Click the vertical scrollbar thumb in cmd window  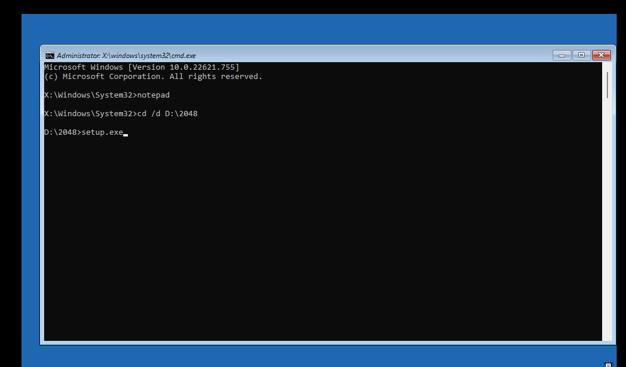pos(607,85)
